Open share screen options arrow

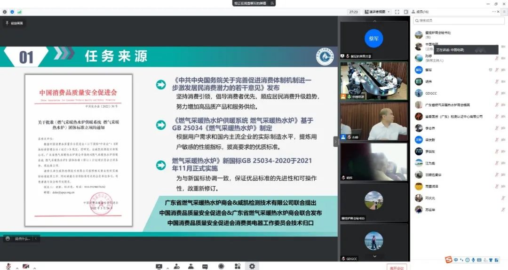coord(167,268)
